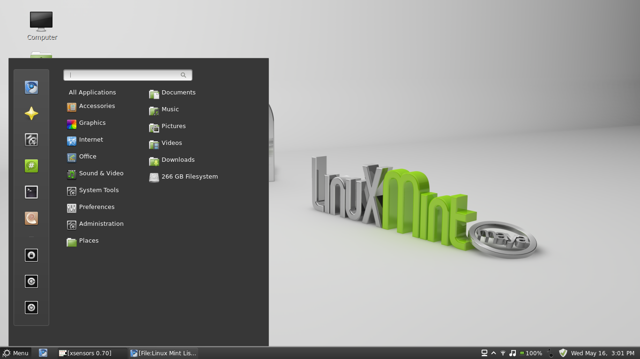
Task: Open the Update Manager shield in the tray
Action: (x=563, y=353)
